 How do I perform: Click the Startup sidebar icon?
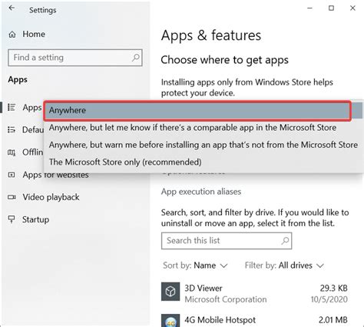[12, 219]
